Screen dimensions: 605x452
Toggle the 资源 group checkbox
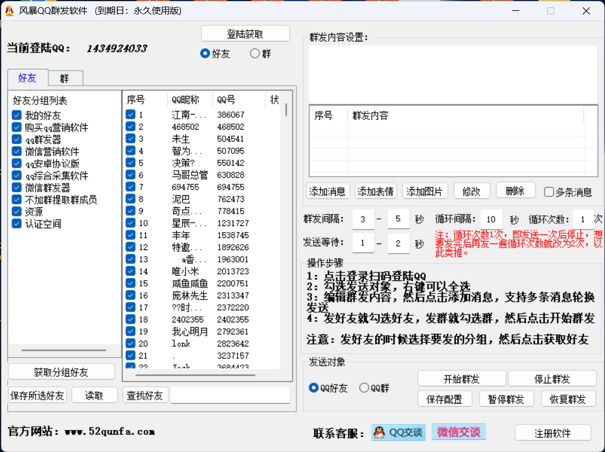click(x=17, y=212)
